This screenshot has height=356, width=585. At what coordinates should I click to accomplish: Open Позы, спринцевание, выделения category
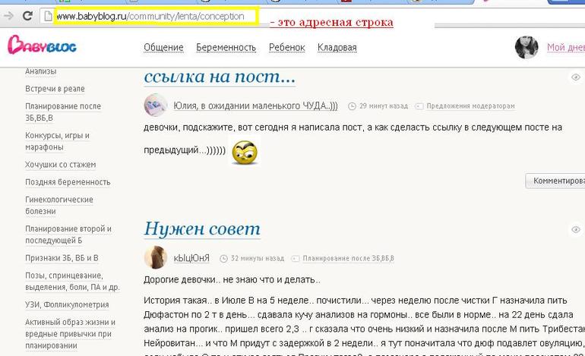click(x=72, y=281)
